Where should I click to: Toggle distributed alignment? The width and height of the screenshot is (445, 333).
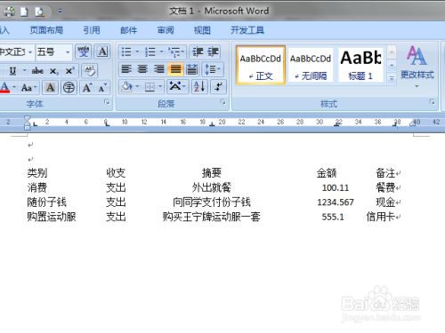191,69
